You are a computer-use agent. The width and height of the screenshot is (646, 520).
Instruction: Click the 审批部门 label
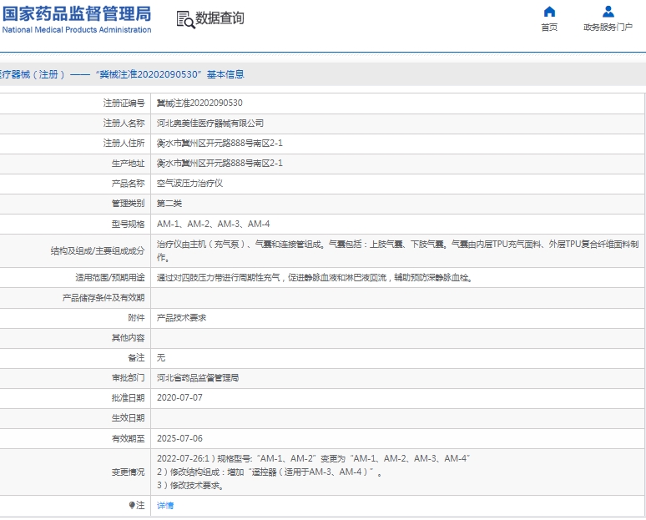(129, 378)
